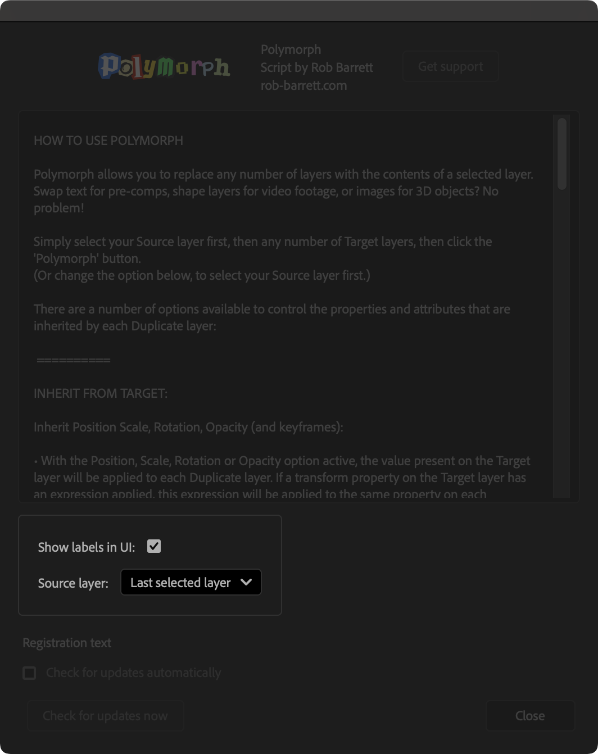Click the Polymorph title text
Viewport: 598px width, 754px height.
point(291,49)
